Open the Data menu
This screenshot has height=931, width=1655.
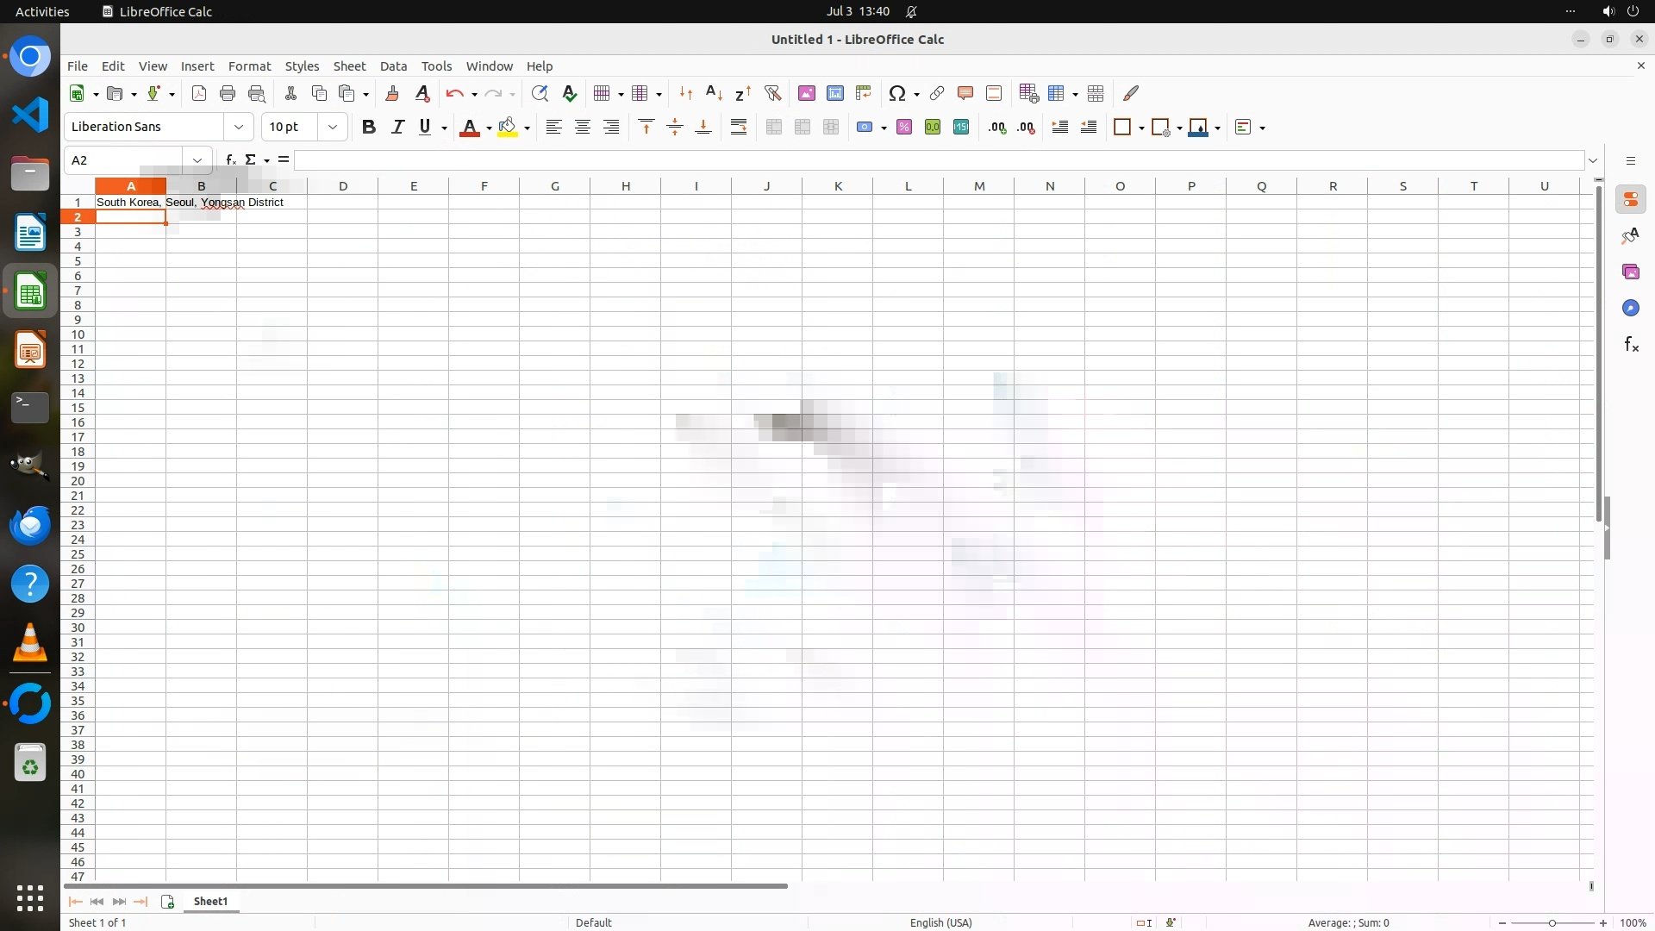coord(393,66)
